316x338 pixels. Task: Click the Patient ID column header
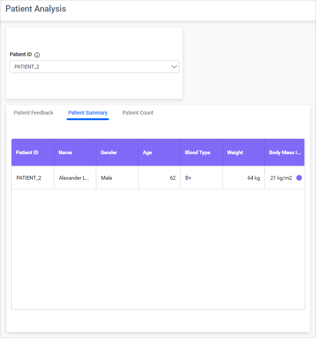click(x=27, y=152)
